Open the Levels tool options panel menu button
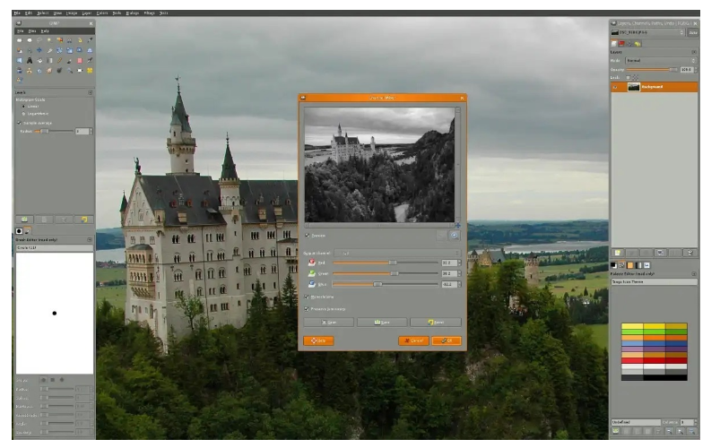The image size is (720, 448). pos(90,92)
